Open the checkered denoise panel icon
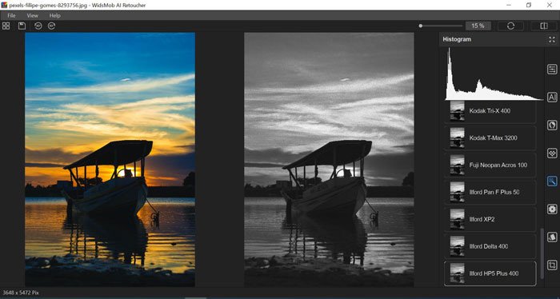Screen dimensions: 560x299 [x=552, y=153]
